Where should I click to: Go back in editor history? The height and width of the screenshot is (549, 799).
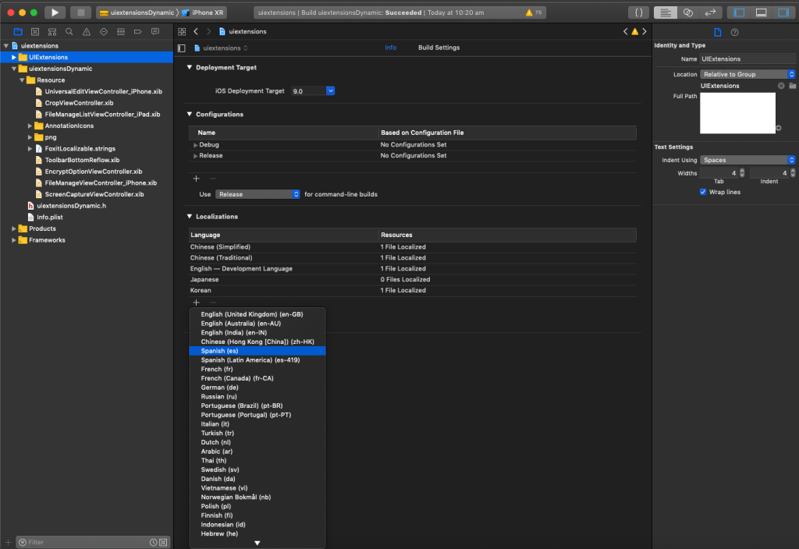click(x=196, y=31)
